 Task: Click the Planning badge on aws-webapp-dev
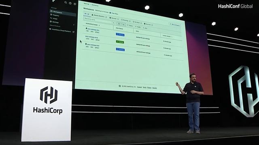[x=120, y=35]
